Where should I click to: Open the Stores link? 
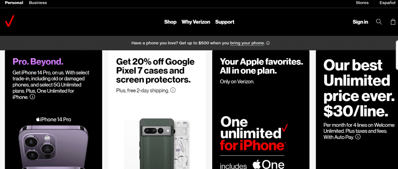[362, 3]
